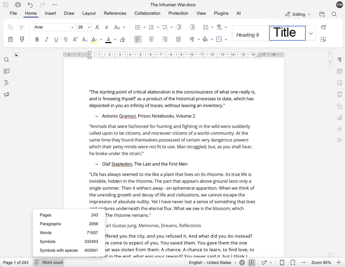Open Feedback megaphone icon in sidebar
This screenshot has width=345, height=267.
coord(6,94)
